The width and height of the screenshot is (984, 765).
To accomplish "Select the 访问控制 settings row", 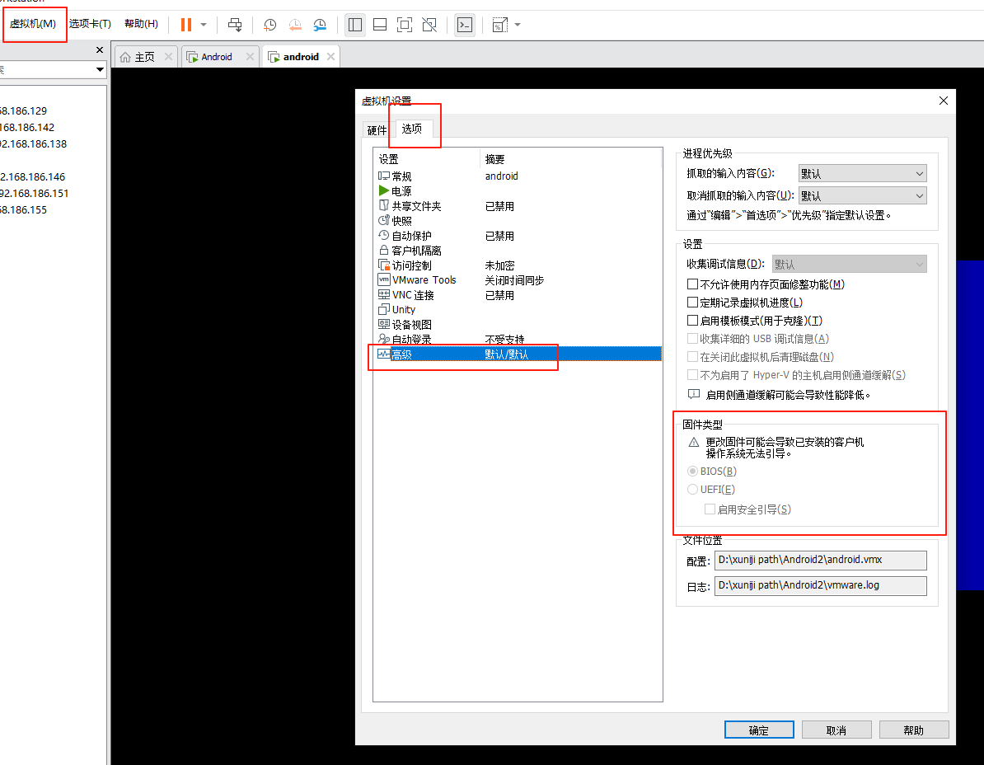I will click(517, 265).
